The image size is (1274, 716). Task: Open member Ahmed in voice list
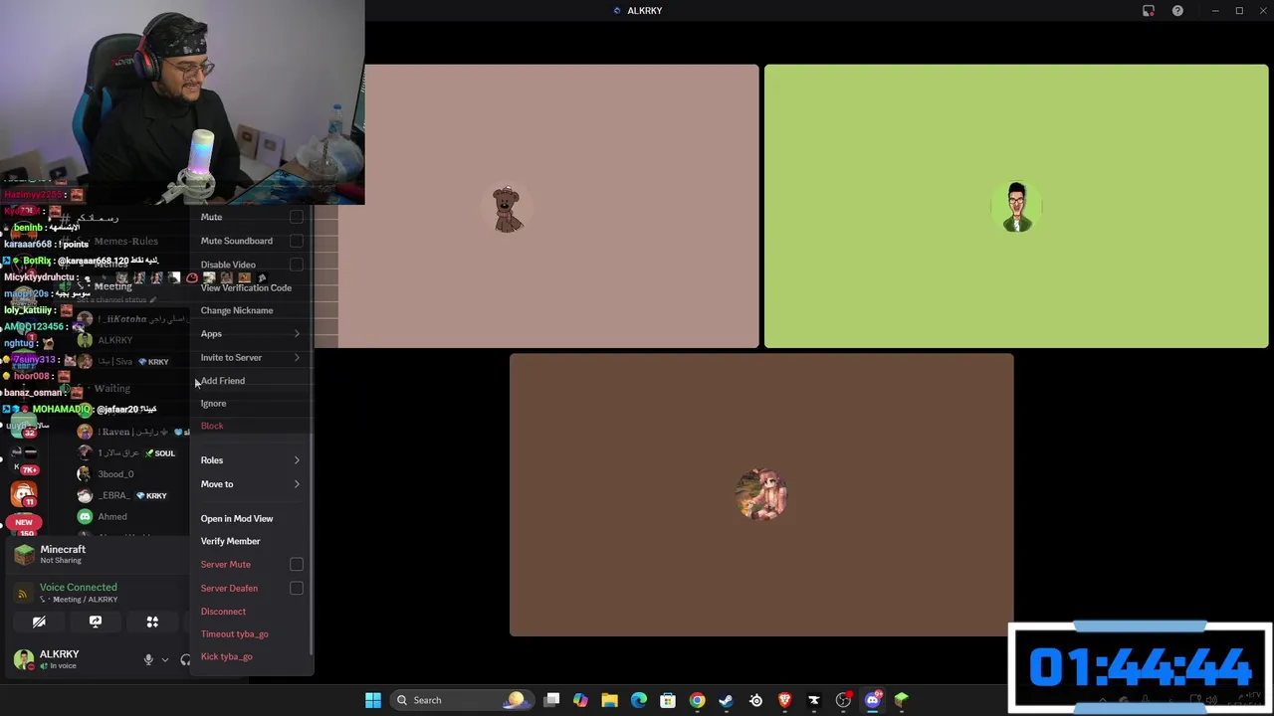[x=112, y=516]
